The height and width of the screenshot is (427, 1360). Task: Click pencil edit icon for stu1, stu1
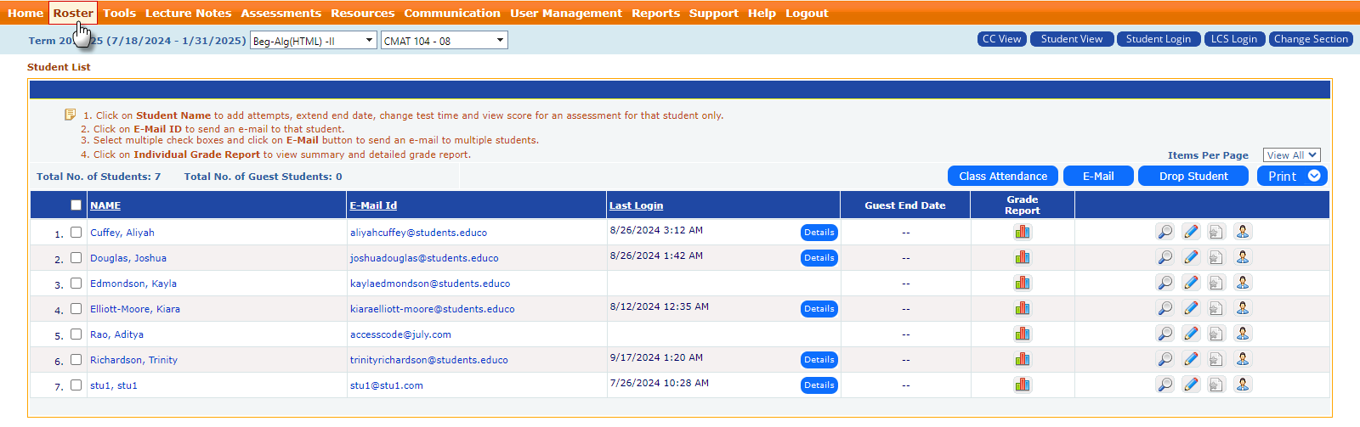[x=1191, y=385]
